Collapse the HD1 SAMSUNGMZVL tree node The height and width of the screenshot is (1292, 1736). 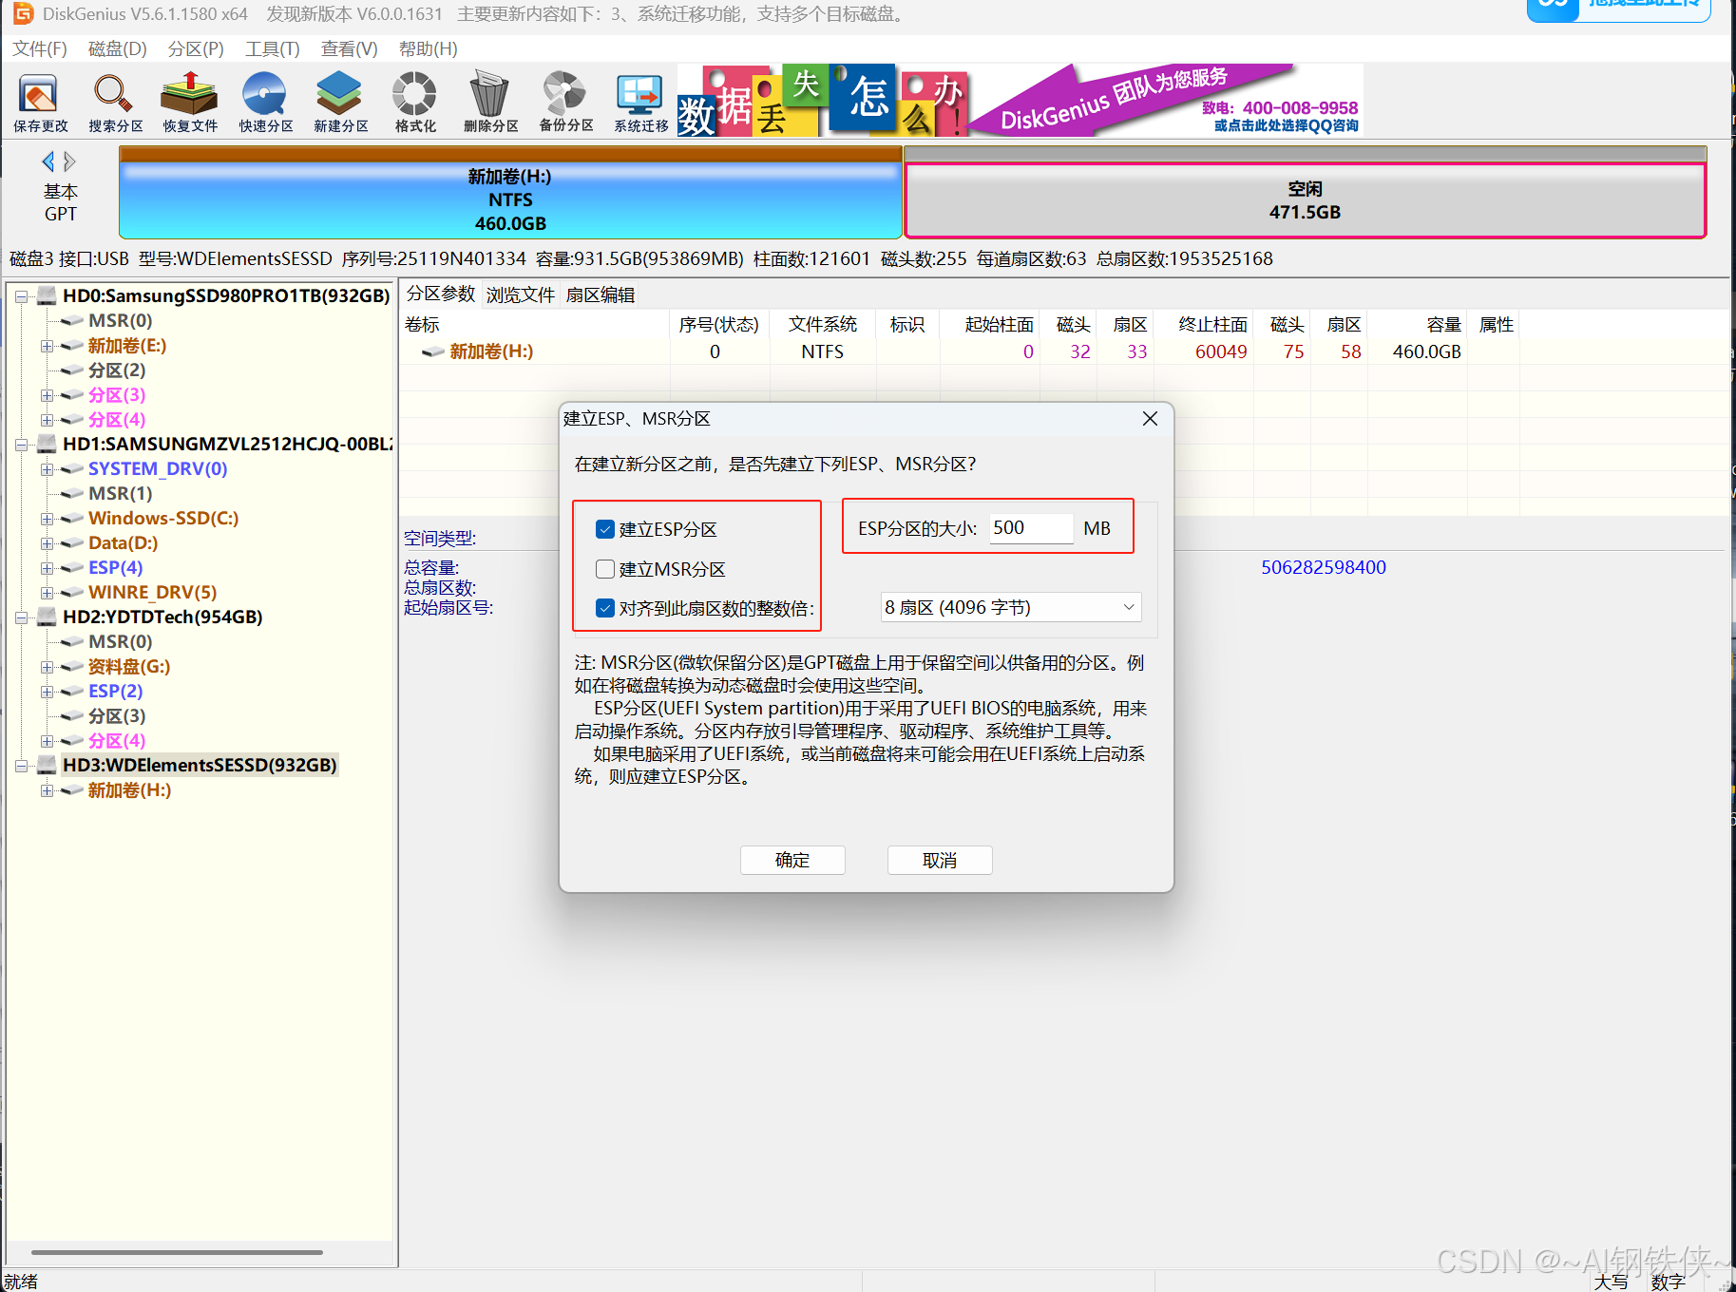point(21,445)
